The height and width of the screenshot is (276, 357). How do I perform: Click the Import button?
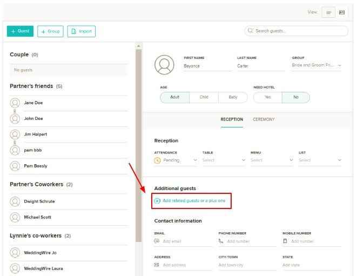pyautogui.click(x=81, y=31)
